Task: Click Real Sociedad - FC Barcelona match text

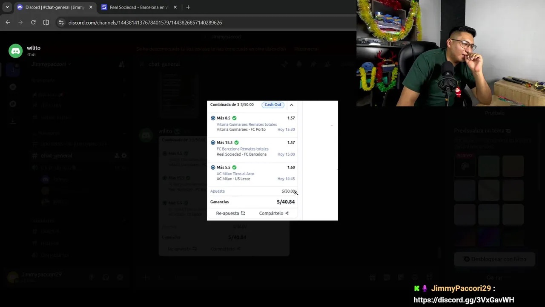Action: 241,154
